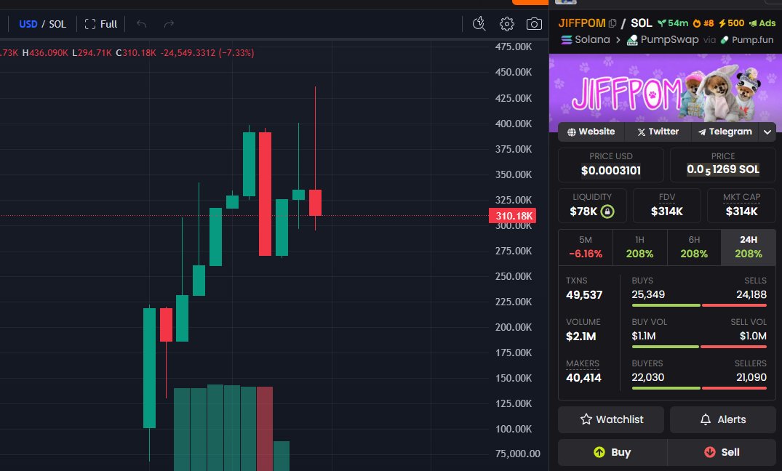This screenshot has height=471, width=782.
Task: Click the MAKERS 40,414 value
Action: (x=583, y=378)
